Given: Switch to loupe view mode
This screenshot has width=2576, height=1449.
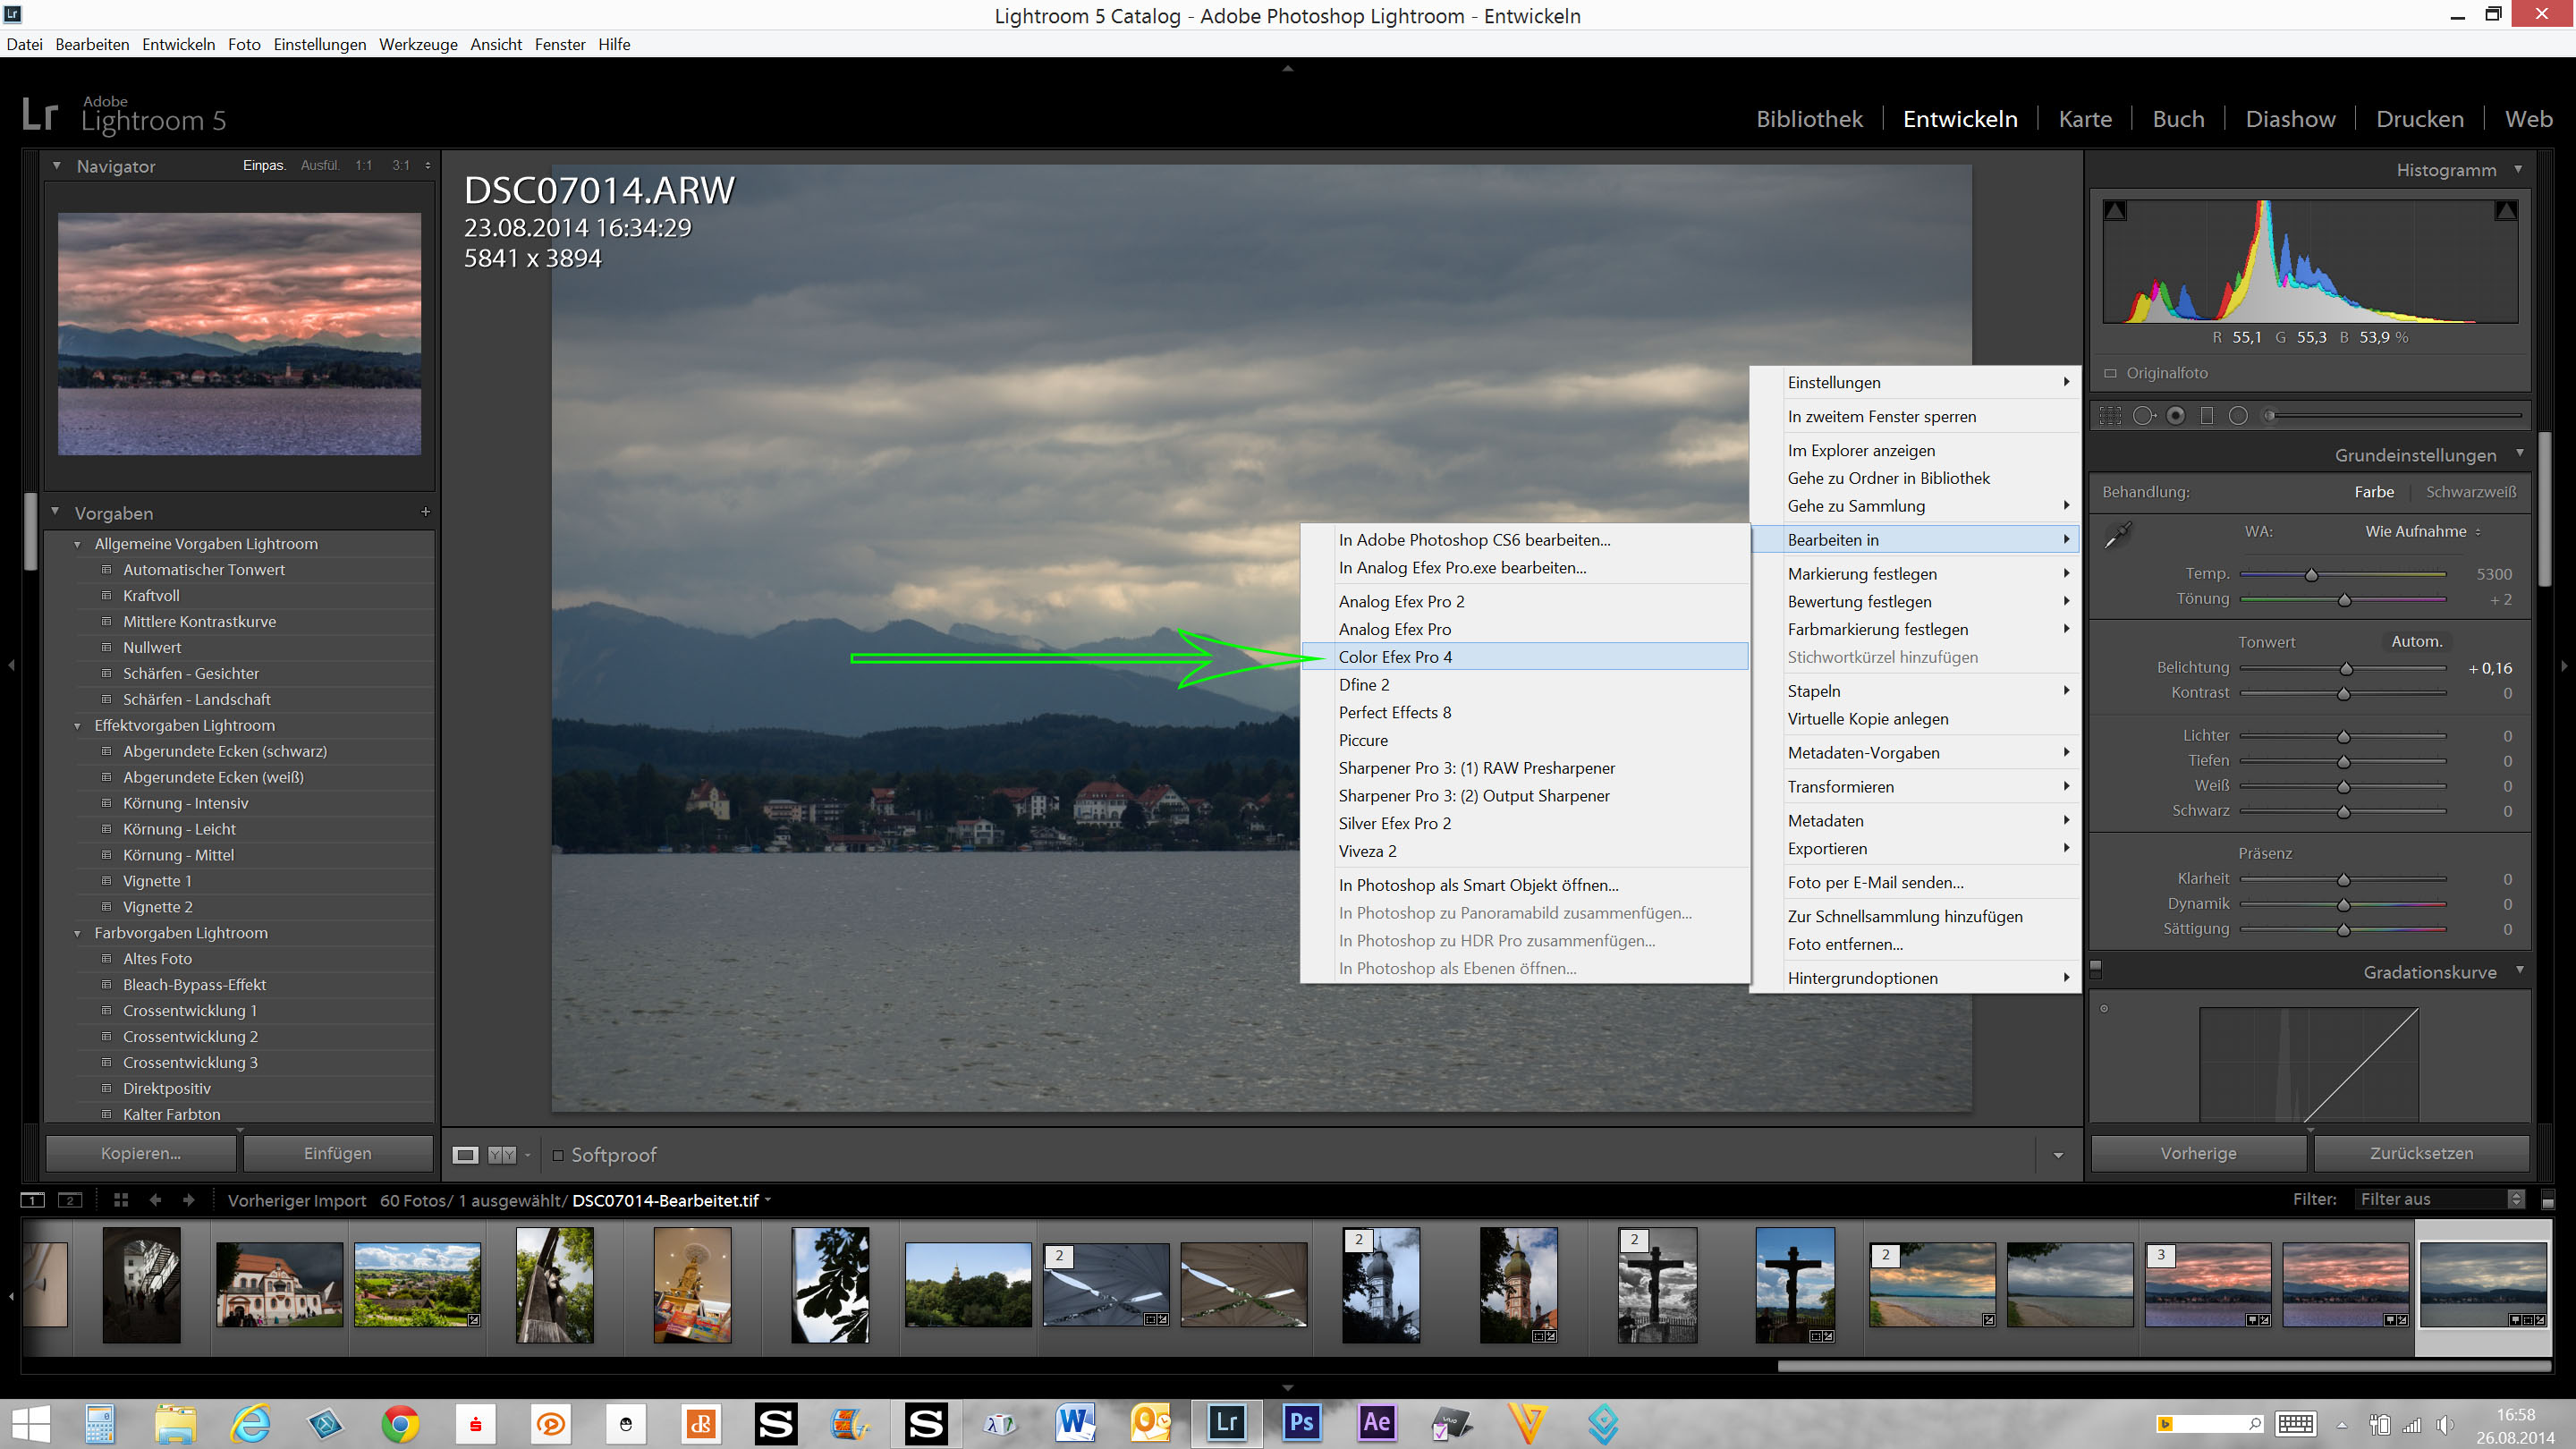Looking at the screenshot, I should [x=465, y=1155].
